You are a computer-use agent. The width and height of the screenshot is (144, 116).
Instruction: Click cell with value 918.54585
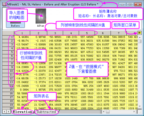point(103,52)
